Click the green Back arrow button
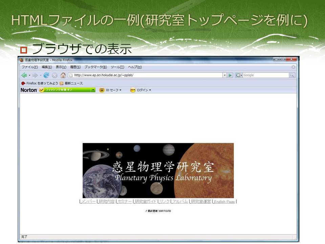Image resolution: width=325 pixels, height=244 pixels. [24, 75]
